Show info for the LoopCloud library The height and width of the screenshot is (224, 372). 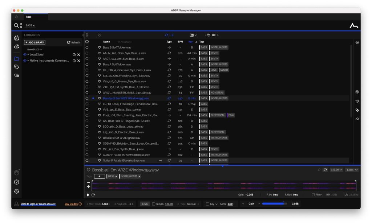[74, 55]
